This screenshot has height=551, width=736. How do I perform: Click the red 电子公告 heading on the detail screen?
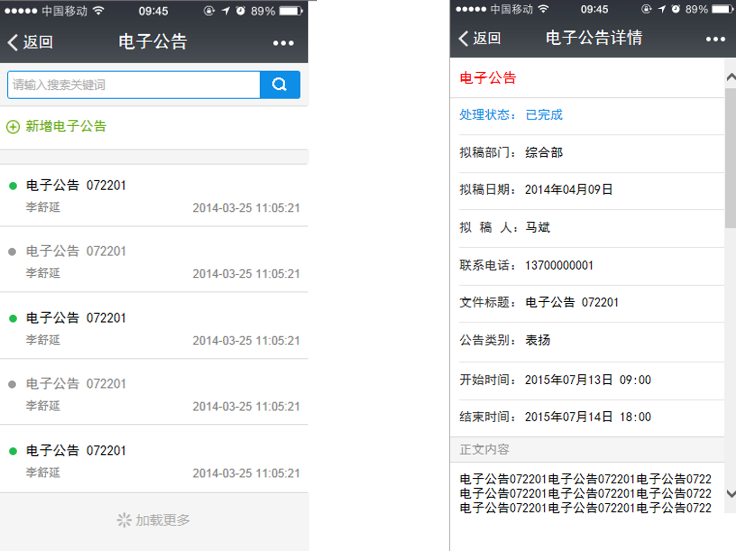pos(488,78)
